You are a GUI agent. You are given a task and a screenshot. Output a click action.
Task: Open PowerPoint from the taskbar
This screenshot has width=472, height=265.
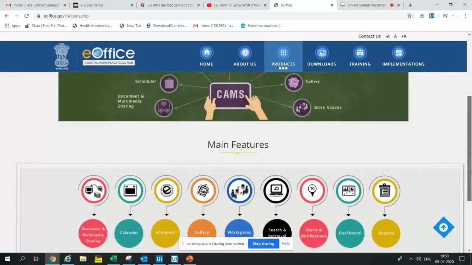point(190,259)
